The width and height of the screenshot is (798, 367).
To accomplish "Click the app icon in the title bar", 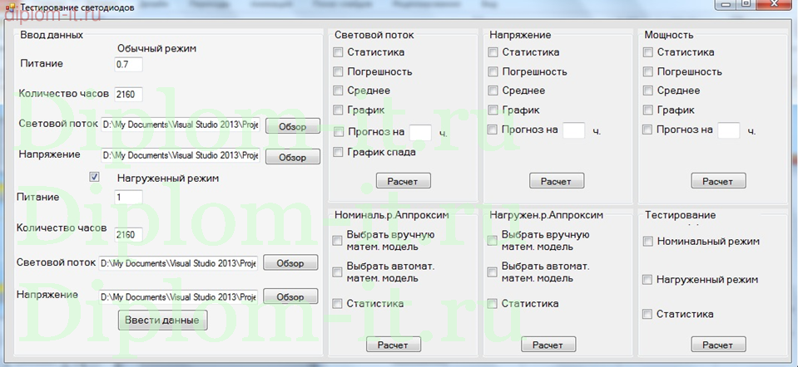I will (x=10, y=8).
